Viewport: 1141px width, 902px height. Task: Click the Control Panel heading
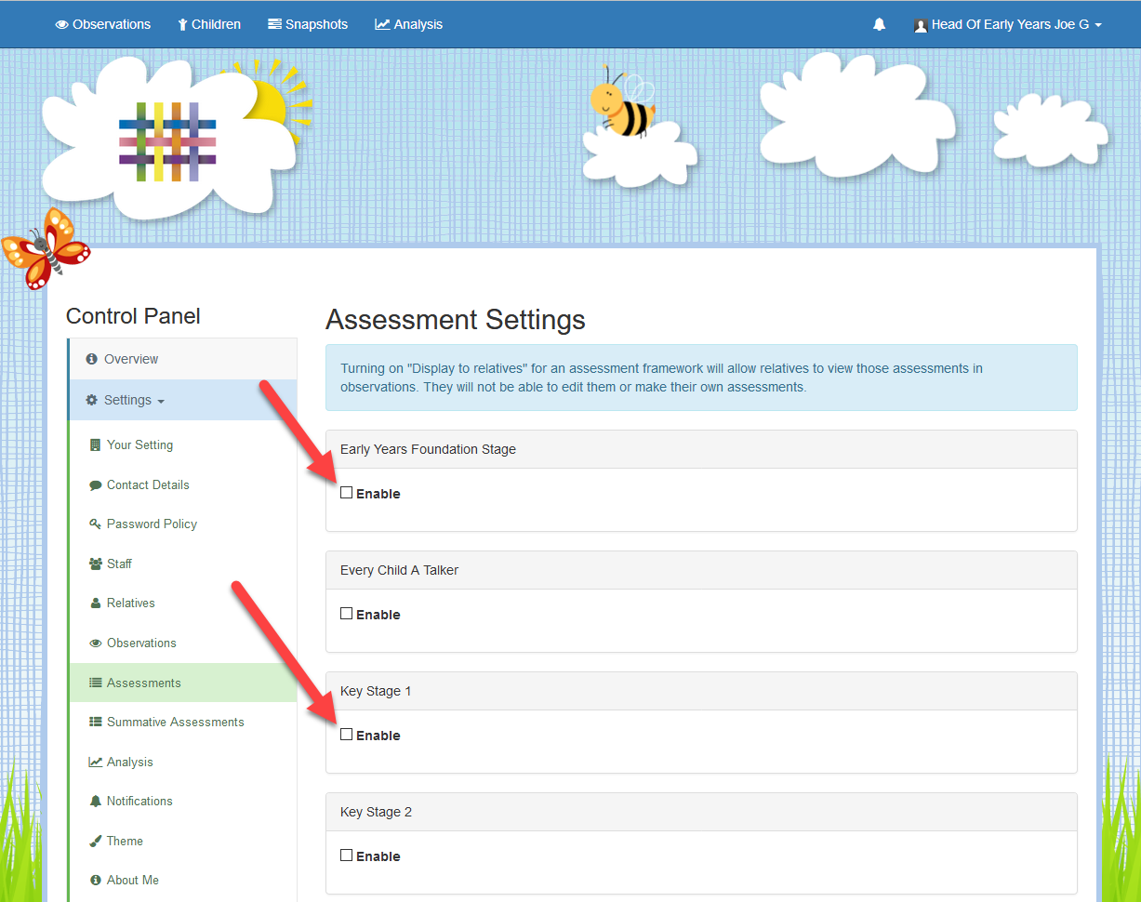133,316
